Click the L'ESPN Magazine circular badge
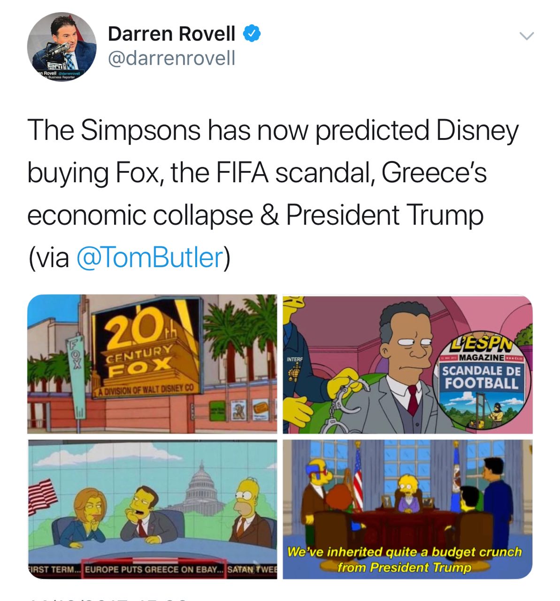The image size is (560, 601). 482,379
